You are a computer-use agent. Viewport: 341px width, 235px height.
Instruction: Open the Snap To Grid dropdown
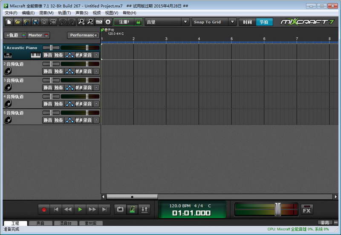click(214, 22)
